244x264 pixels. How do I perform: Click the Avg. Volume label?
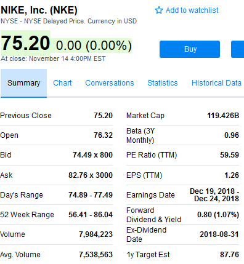point(20,255)
